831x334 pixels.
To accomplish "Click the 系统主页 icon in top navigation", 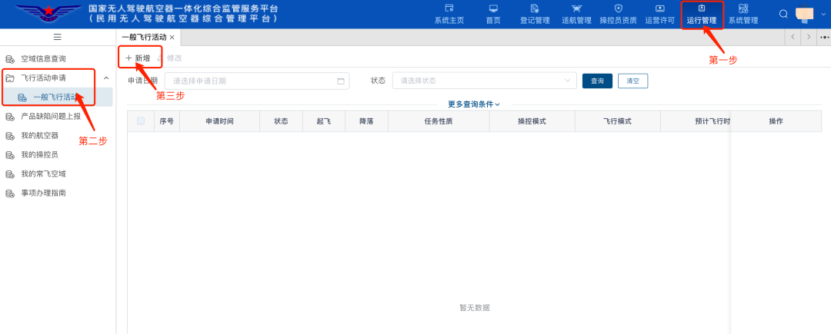I will [449, 8].
